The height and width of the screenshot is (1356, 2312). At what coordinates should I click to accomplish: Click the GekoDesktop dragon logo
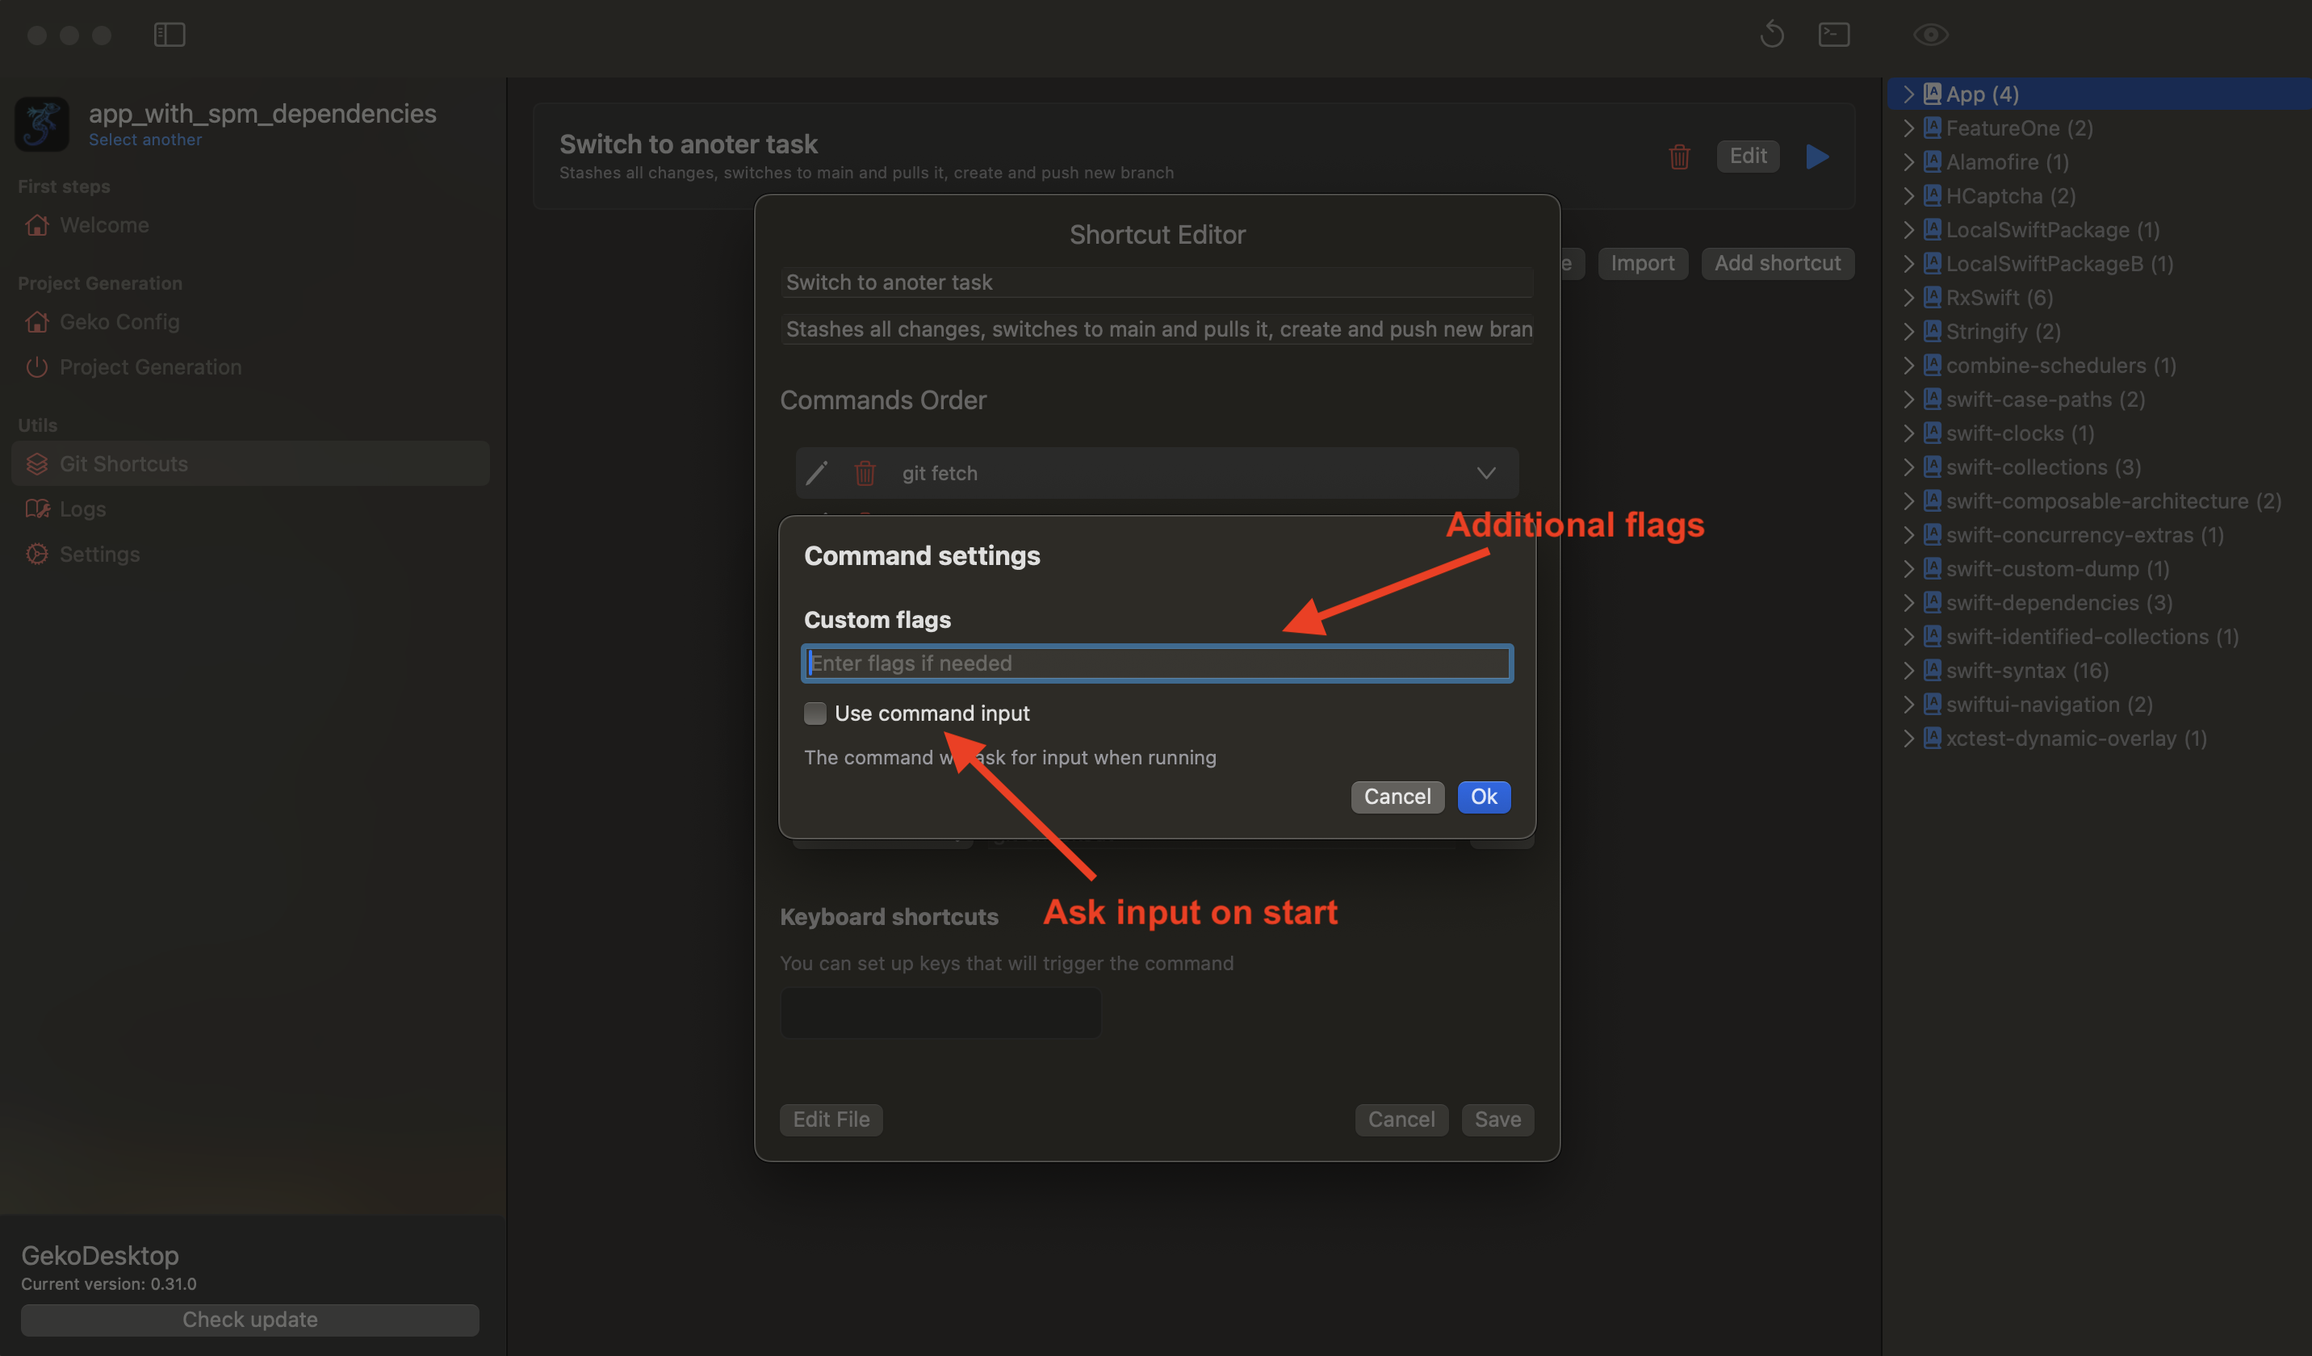tap(41, 123)
